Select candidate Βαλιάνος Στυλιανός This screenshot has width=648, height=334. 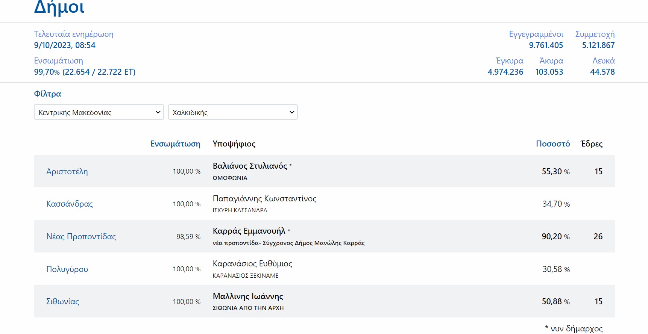pyautogui.click(x=250, y=166)
